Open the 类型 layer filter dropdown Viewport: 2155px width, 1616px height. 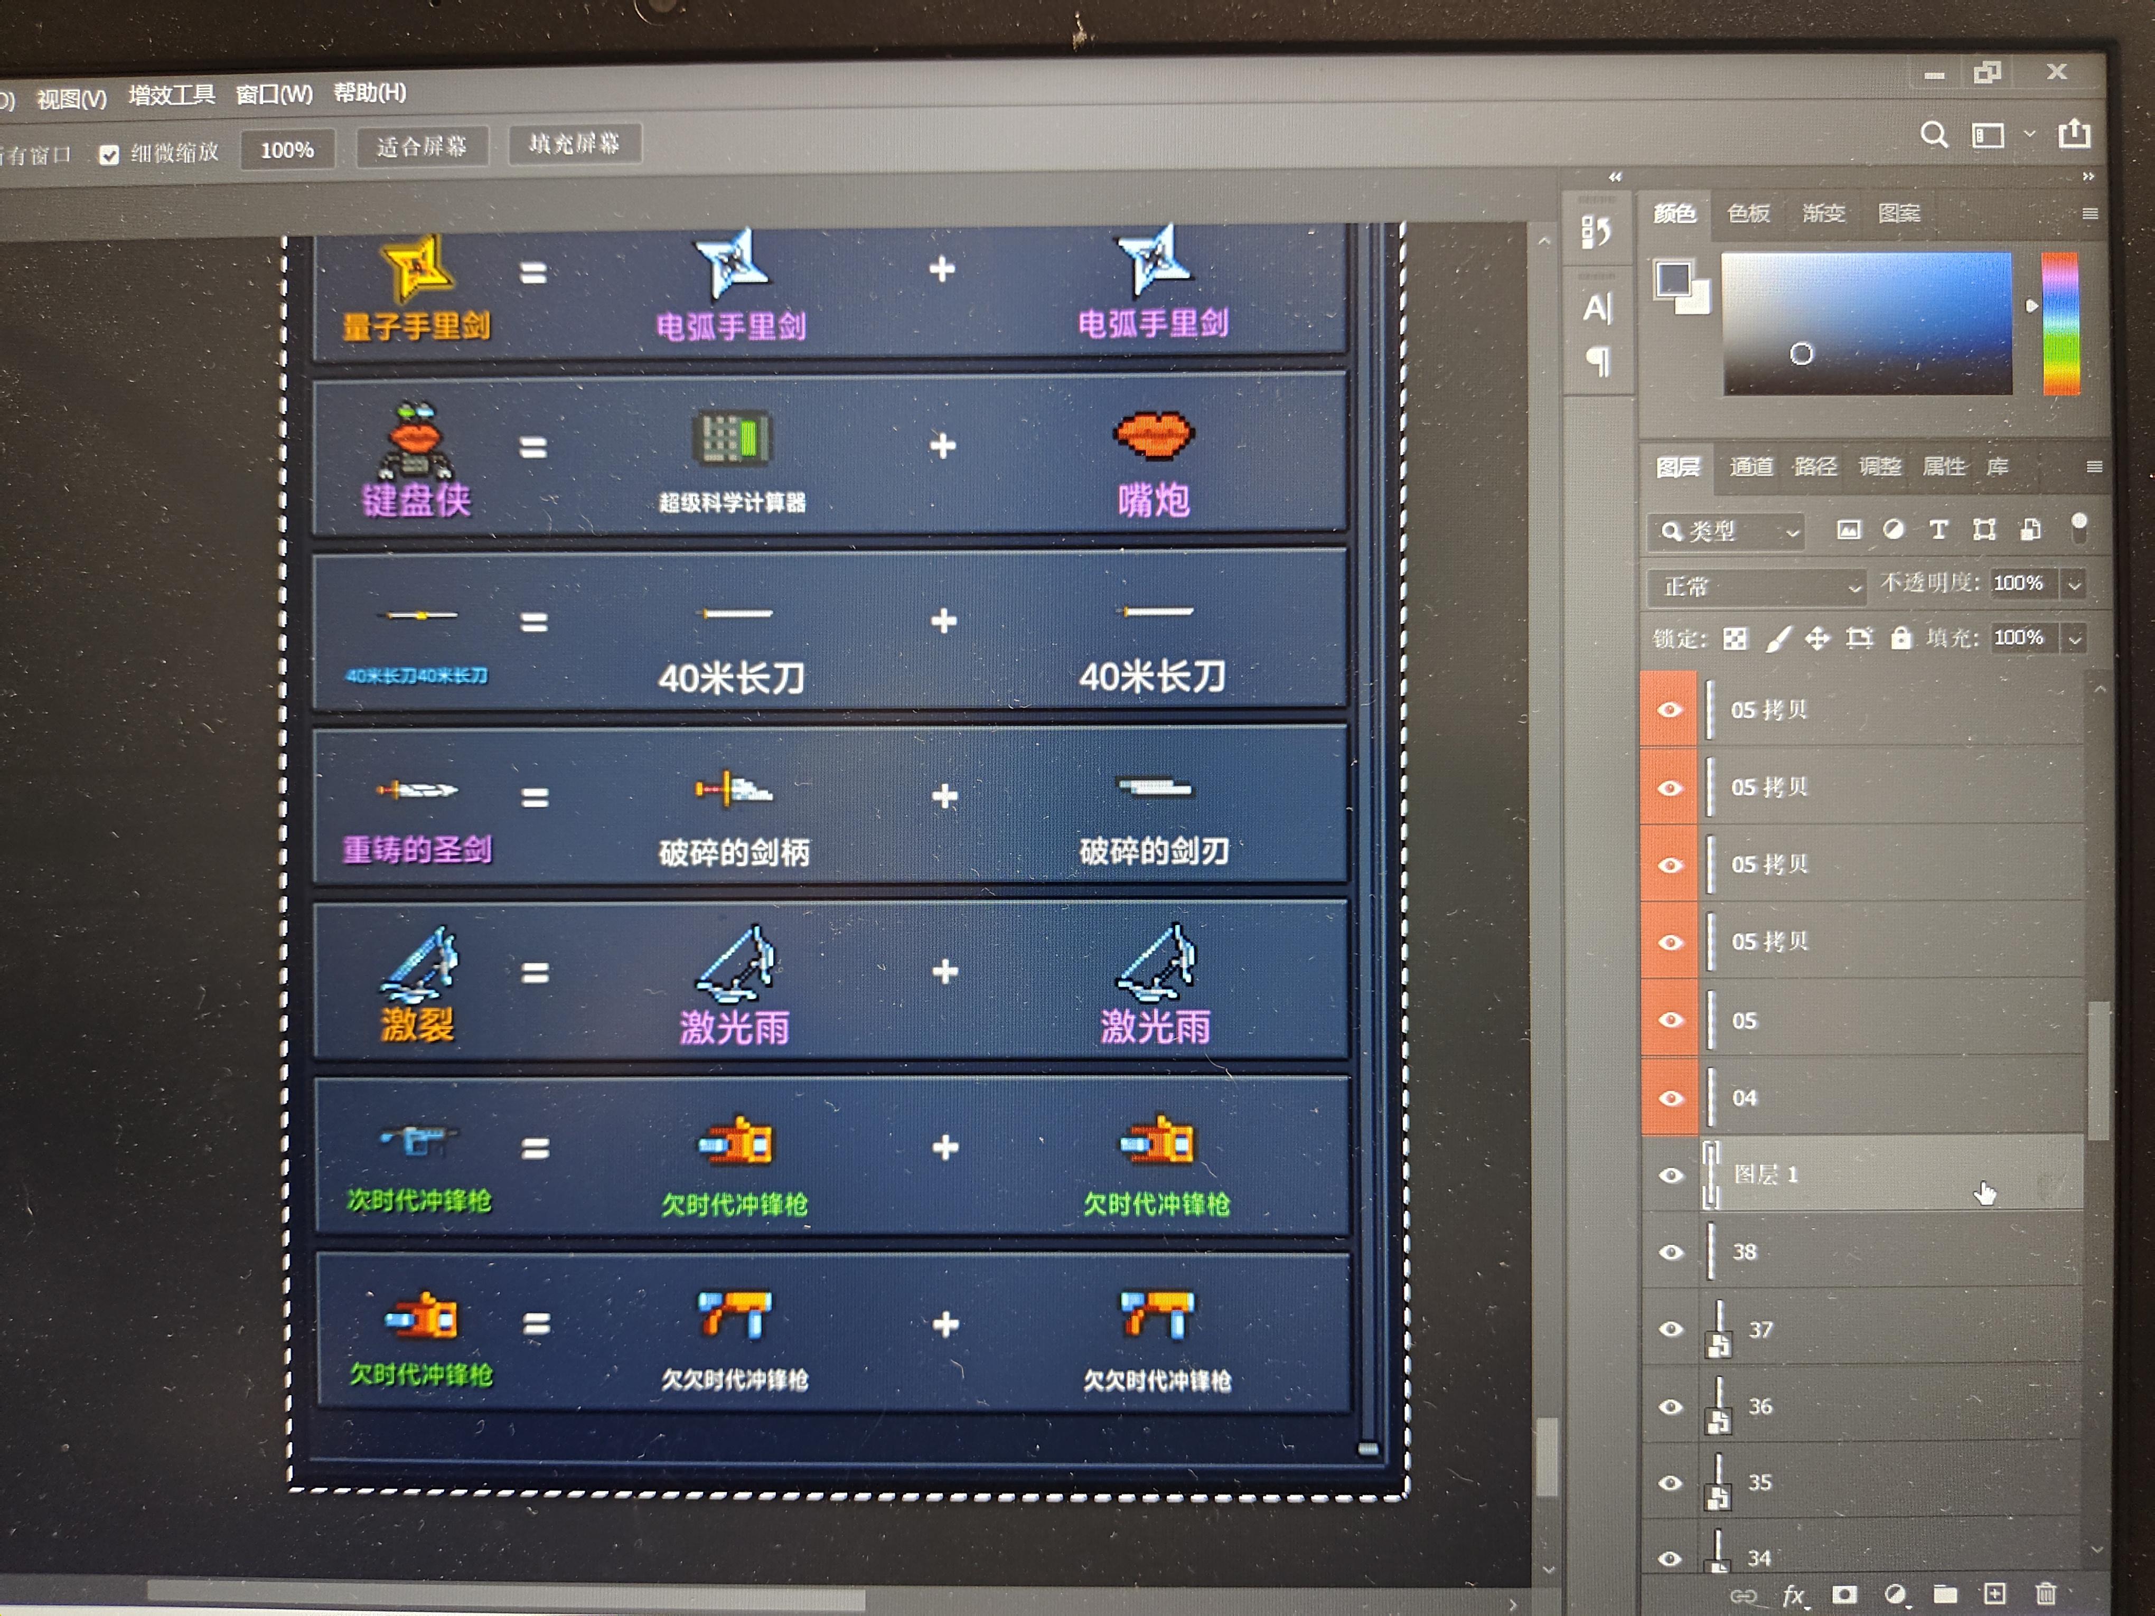pyautogui.click(x=1726, y=532)
